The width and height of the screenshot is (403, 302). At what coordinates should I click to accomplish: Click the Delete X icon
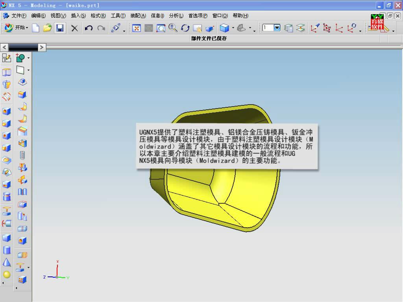click(74, 28)
